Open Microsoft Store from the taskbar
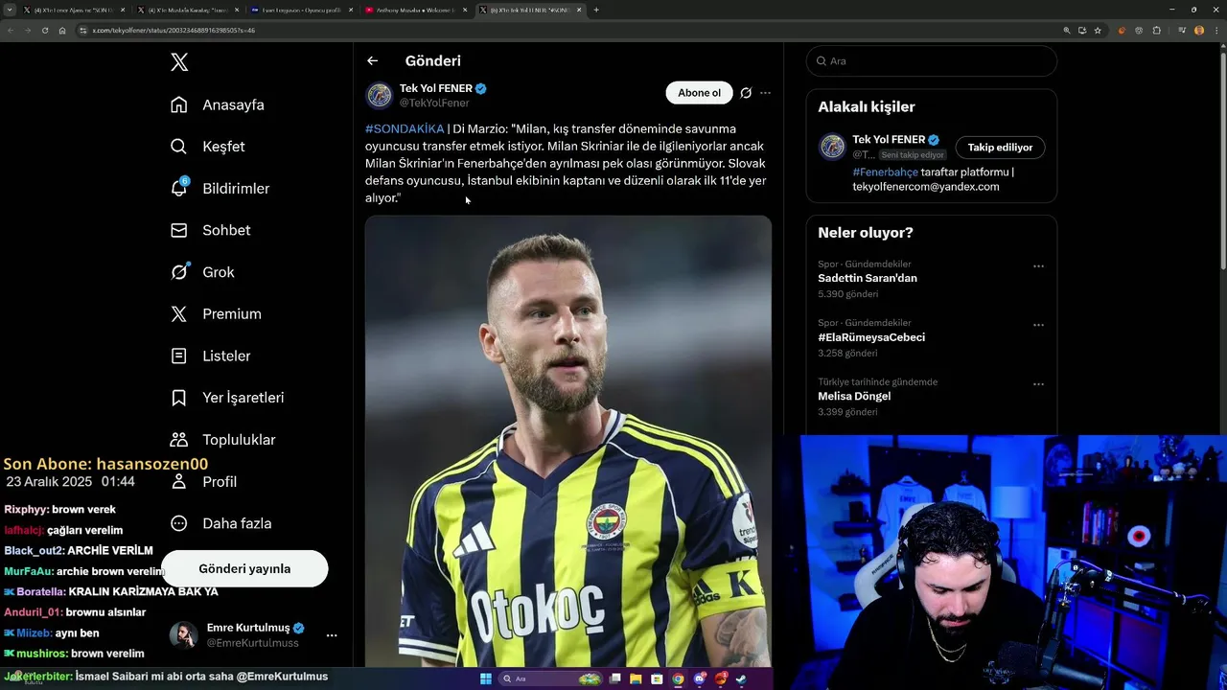1227x690 pixels. click(x=657, y=678)
